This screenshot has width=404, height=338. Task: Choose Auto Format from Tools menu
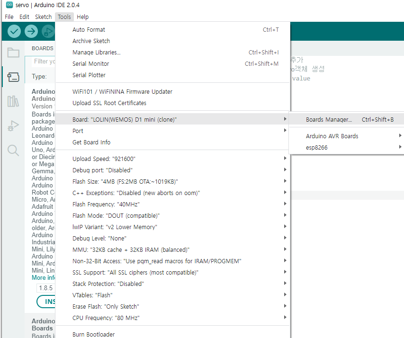click(x=172, y=30)
